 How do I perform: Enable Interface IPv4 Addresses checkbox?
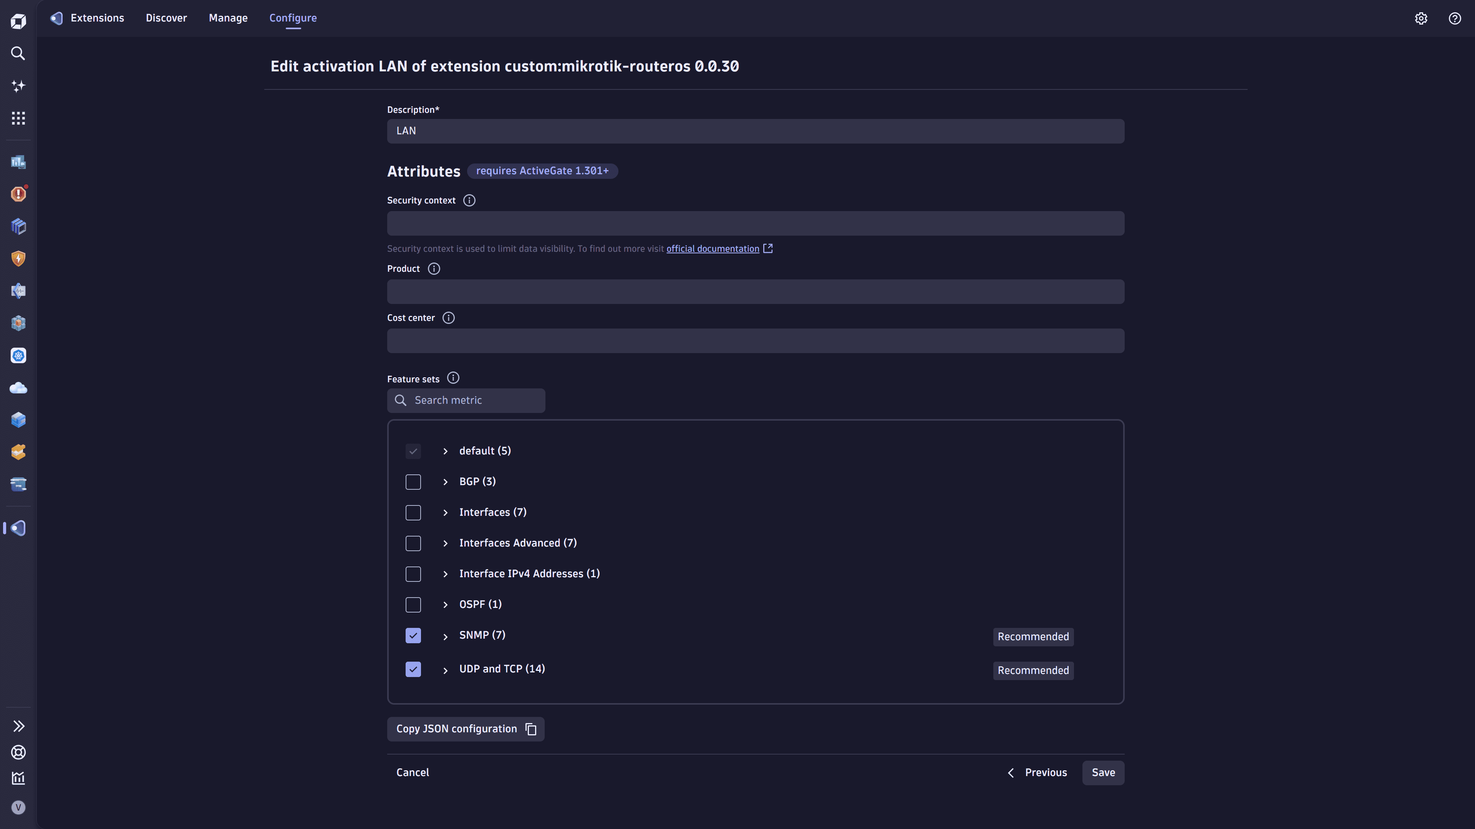[x=413, y=574]
